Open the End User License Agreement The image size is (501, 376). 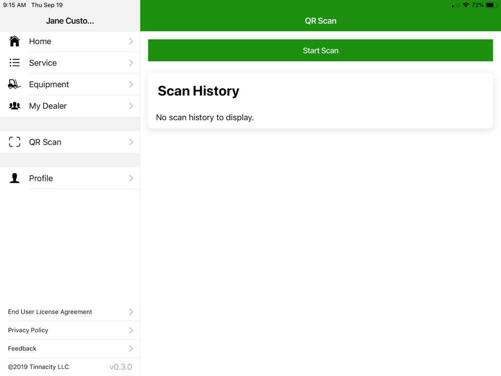(50, 312)
